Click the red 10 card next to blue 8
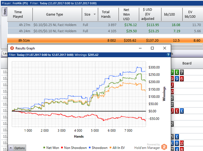The width and height of the screenshot is (203, 151). pos(182,143)
